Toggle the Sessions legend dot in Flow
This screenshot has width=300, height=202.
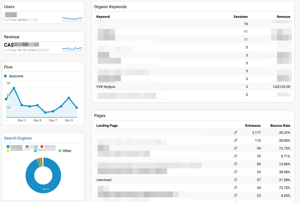coord(6,76)
